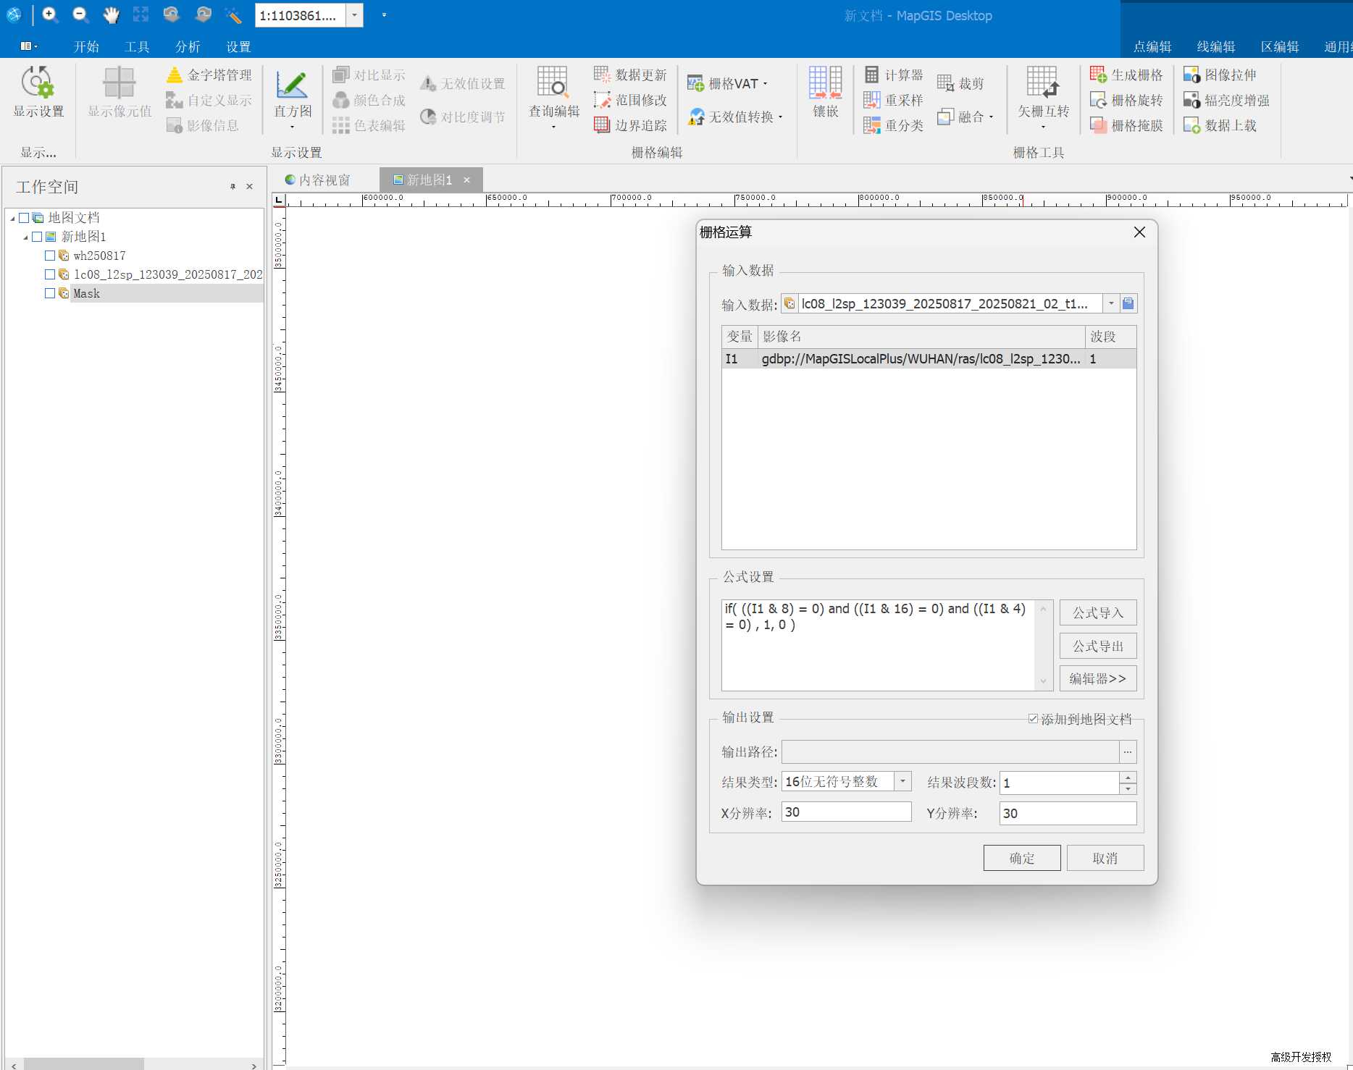Image resolution: width=1353 pixels, height=1070 pixels.
Task: Expand the 栅格VAT dropdown
Action: pos(765,84)
